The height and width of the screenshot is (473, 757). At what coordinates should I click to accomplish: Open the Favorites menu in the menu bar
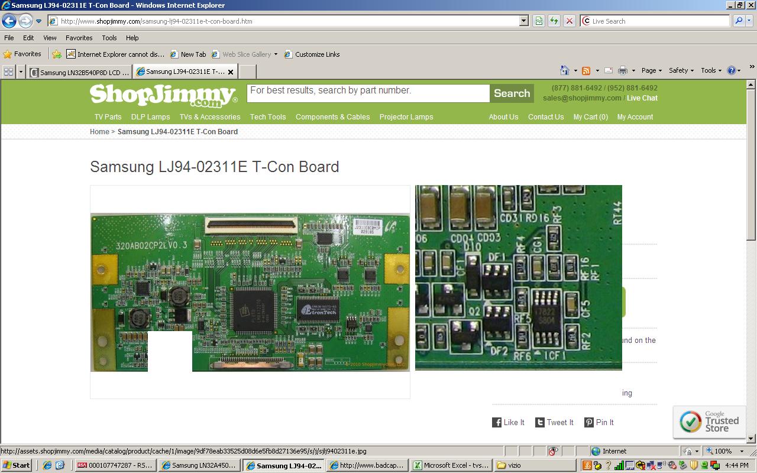point(79,38)
